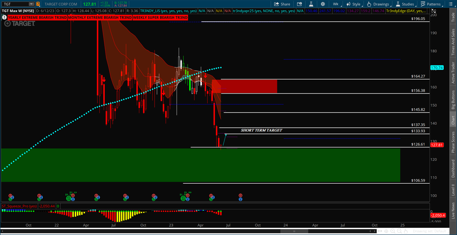Click the green demand zone rectangle
This screenshot has height=235, width=457.
pyautogui.click(x=201, y=165)
